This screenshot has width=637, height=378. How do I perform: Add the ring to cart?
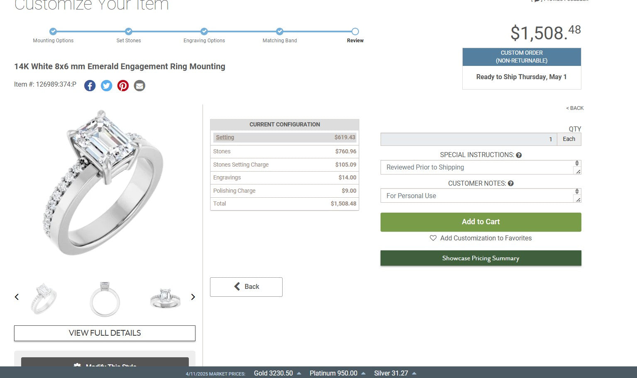pos(481,222)
